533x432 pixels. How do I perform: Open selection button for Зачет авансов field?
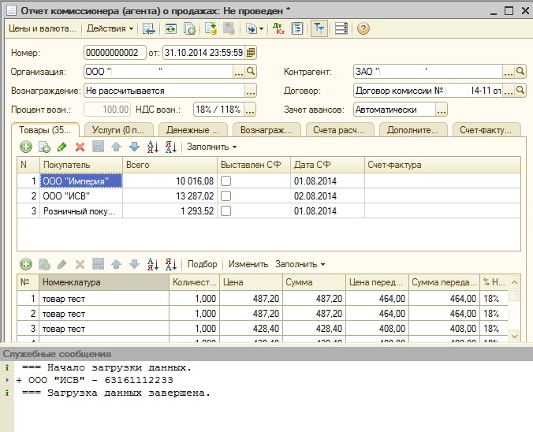441,110
